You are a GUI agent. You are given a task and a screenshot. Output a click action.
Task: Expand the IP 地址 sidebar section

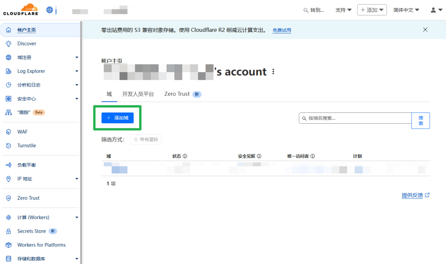click(77, 179)
